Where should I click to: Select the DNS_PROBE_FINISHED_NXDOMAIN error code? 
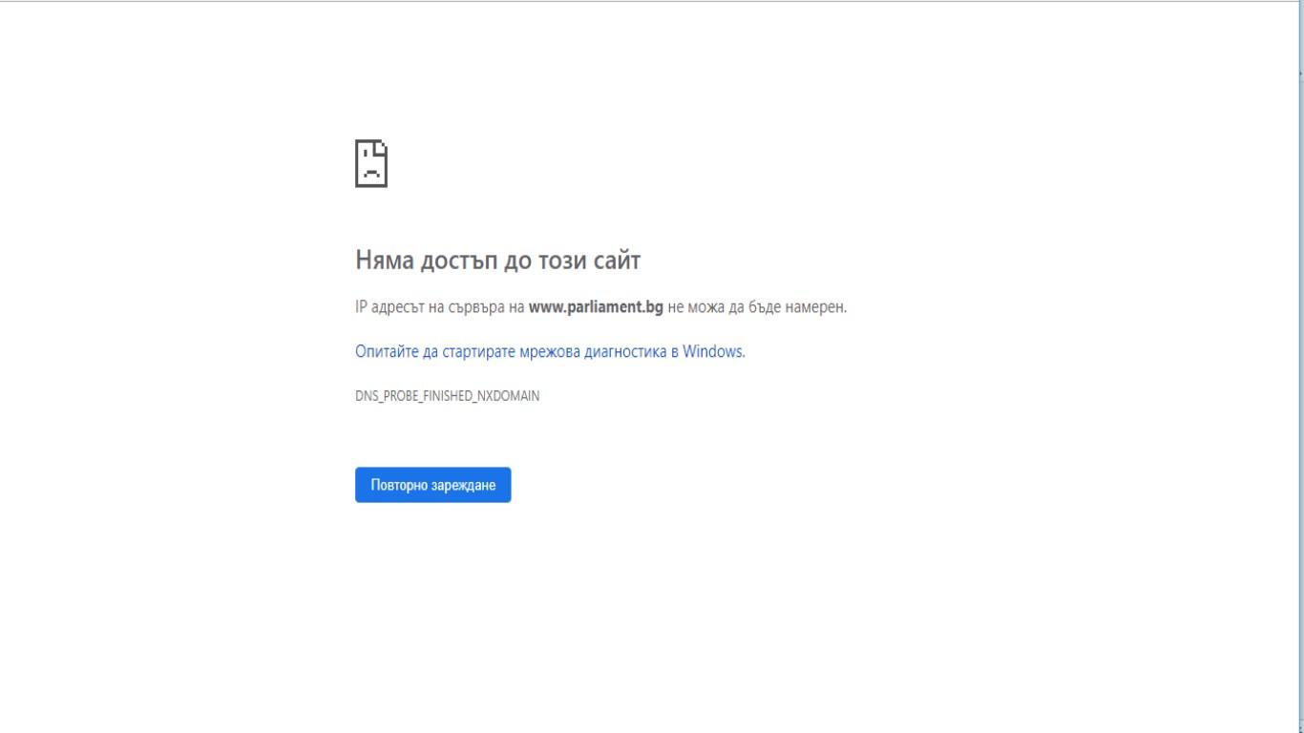pyautogui.click(x=447, y=396)
